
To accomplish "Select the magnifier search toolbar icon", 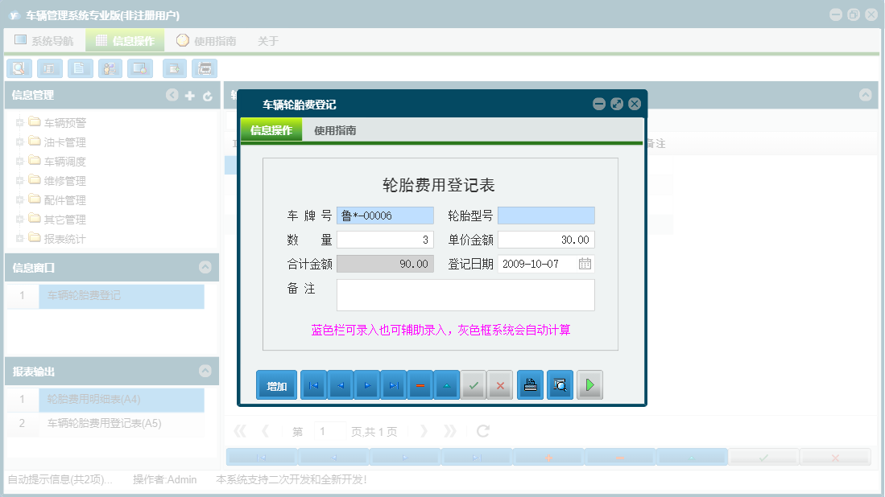I will 19,68.
